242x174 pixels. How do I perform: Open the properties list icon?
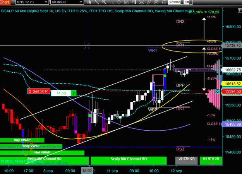[x=164, y=2]
